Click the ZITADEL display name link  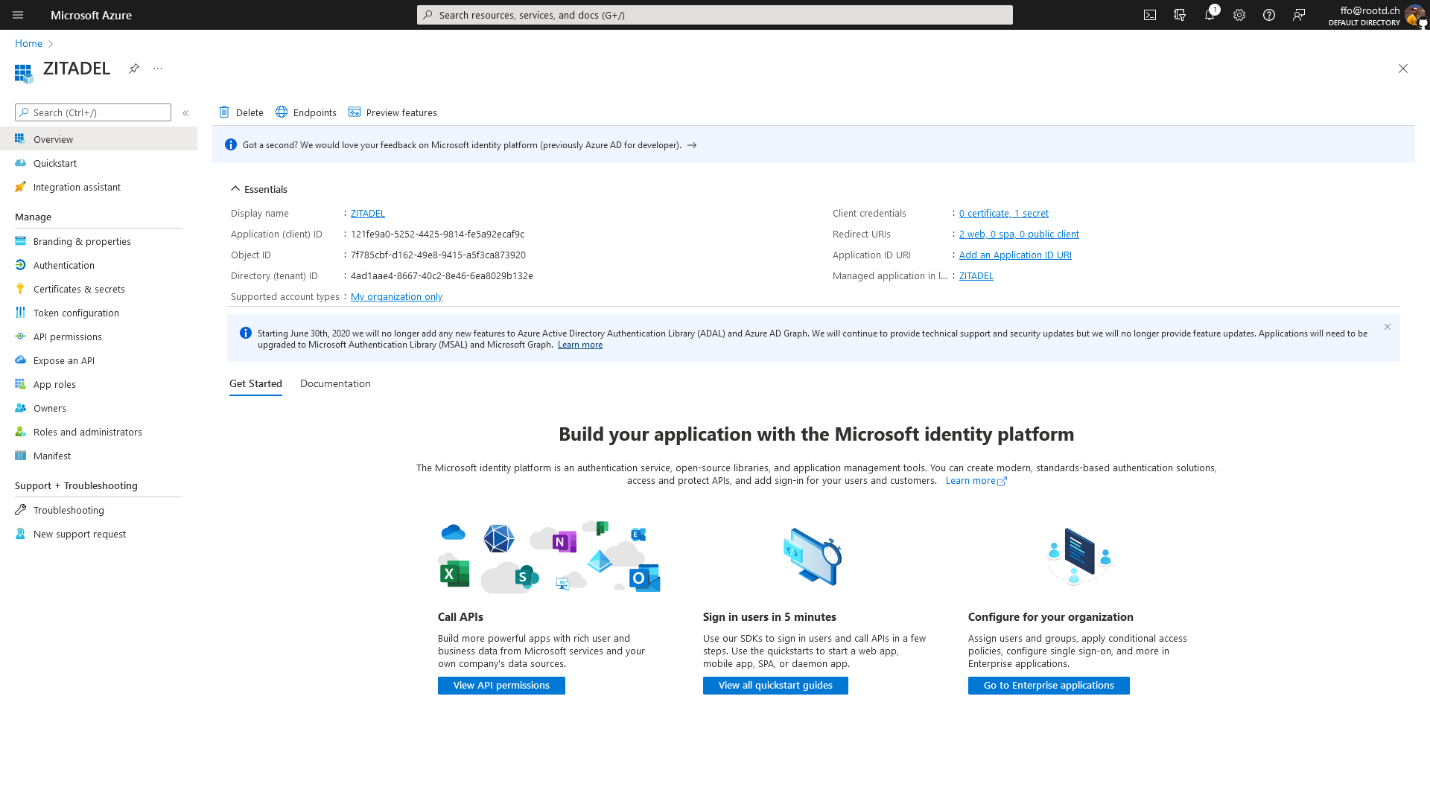(369, 213)
